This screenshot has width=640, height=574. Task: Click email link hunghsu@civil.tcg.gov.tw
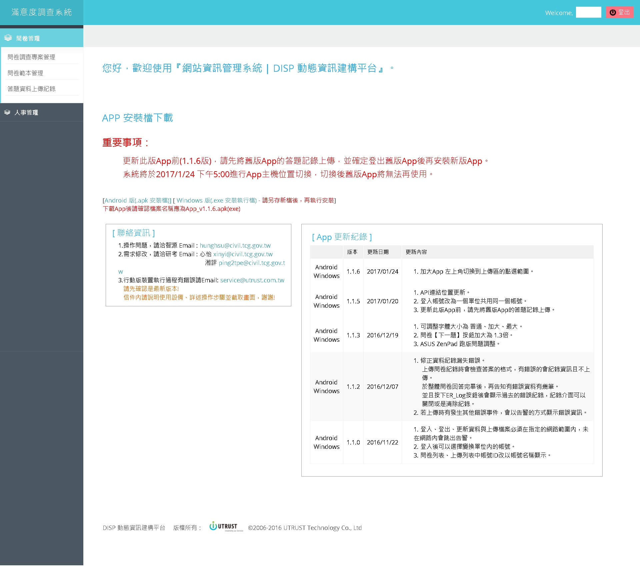(x=235, y=245)
